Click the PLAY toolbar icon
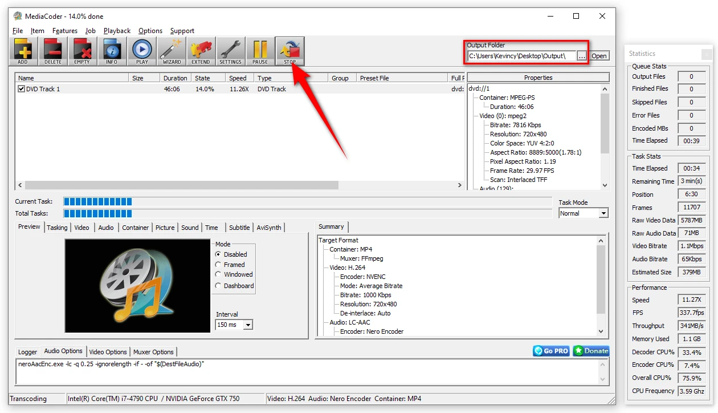 (142, 51)
